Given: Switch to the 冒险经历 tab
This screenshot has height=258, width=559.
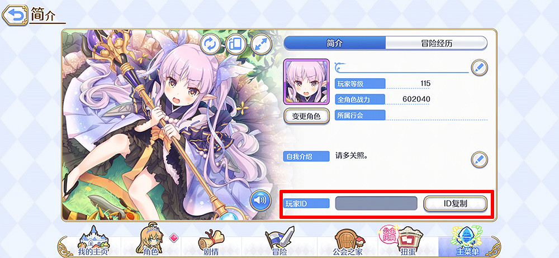Looking at the screenshot, I should pyautogui.click(x=437, y=44).
